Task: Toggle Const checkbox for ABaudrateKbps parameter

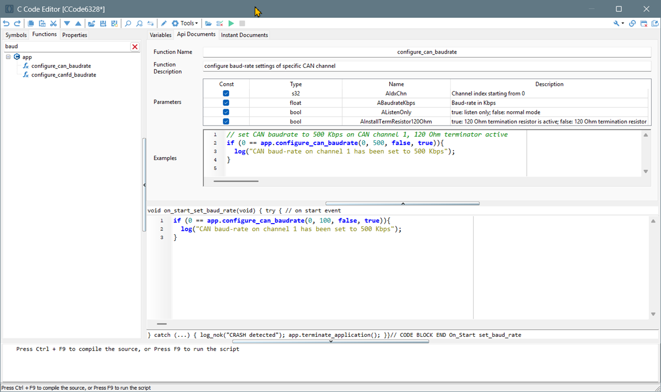Action: pos(226,103)
